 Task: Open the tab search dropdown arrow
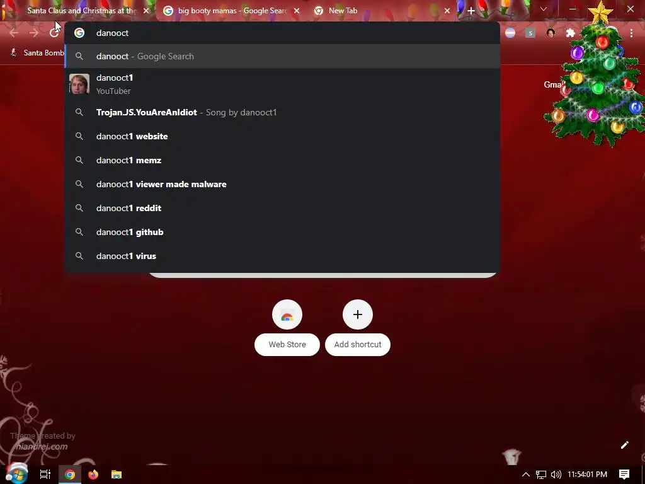544,9
